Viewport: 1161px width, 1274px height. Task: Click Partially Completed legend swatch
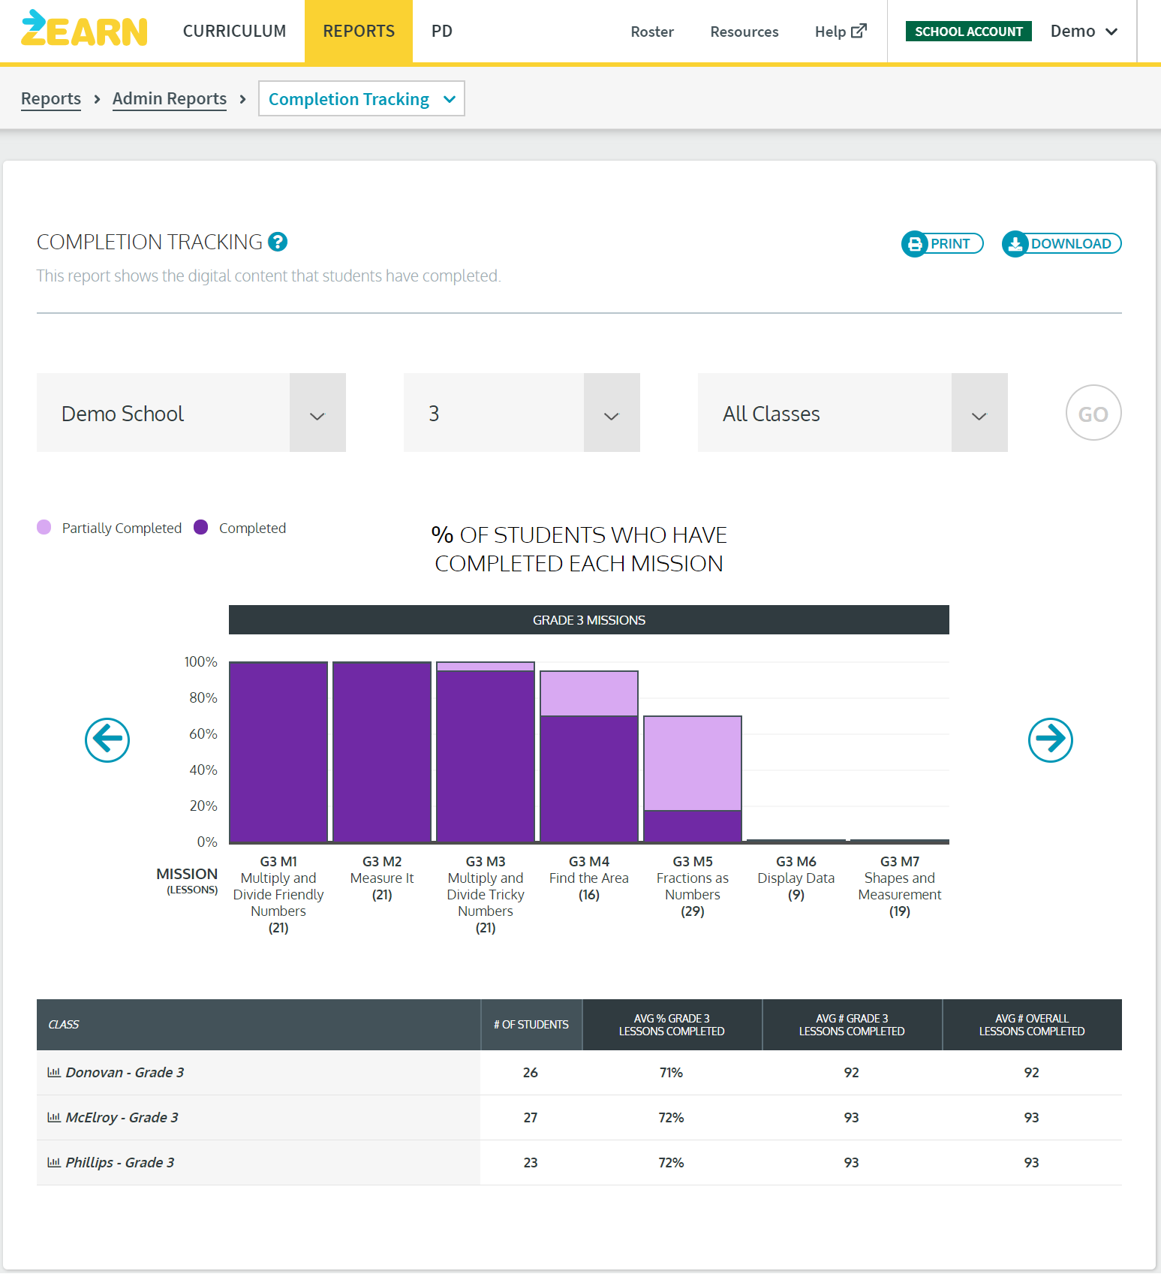tap(44, 527)
